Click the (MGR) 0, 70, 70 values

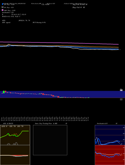(x=24, y=20)
